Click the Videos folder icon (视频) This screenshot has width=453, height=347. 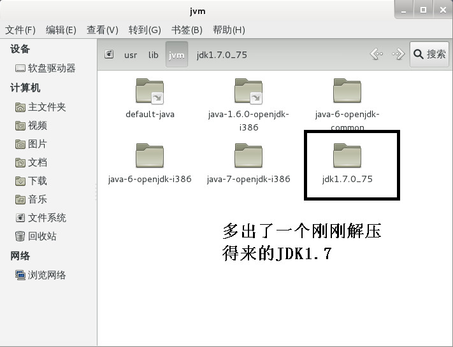tap(20, 126)
